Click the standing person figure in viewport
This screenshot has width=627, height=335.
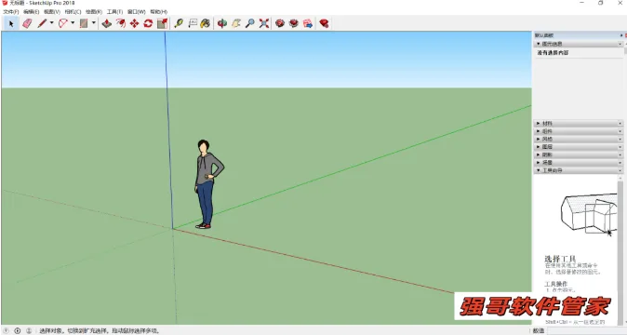[x=207, y=184]
